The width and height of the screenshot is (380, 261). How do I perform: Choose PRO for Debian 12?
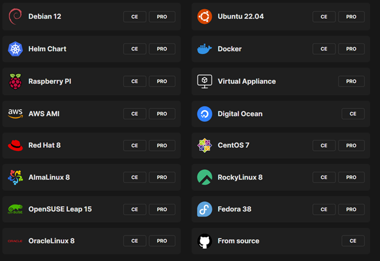162,16
